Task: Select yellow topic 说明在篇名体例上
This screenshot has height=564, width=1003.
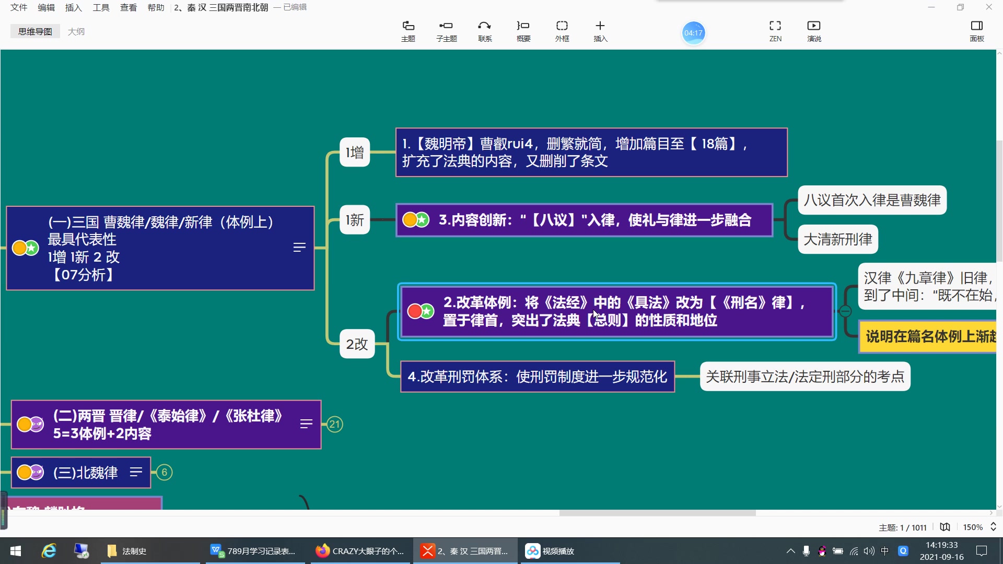Action: (x=928, y=336)
